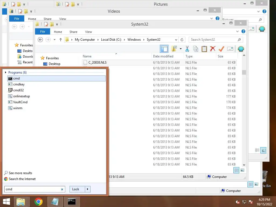
Task: Switch System32 to details view icon
Action: 236,170
